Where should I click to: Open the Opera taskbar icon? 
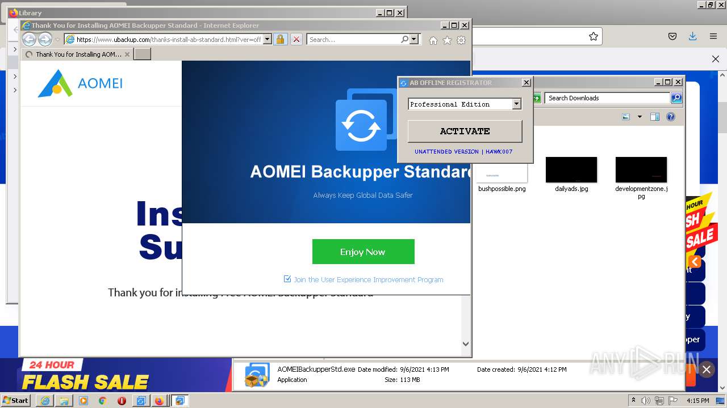(x=122, y=401)
